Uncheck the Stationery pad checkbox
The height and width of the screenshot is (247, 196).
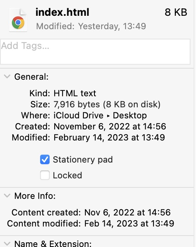click(x=45, y=159)
